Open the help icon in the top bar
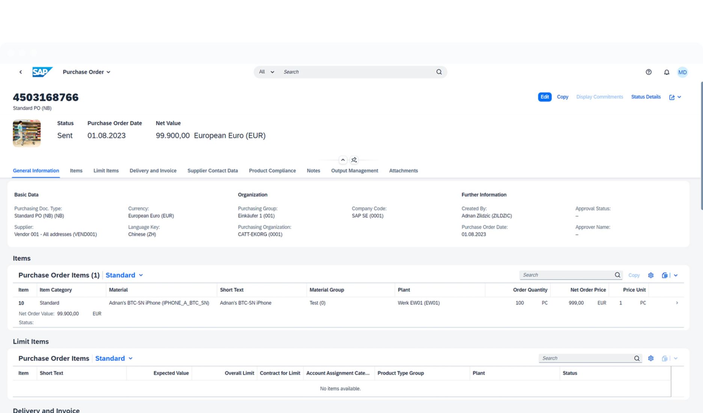The image size is (703, 413). (x=648, y=72)
